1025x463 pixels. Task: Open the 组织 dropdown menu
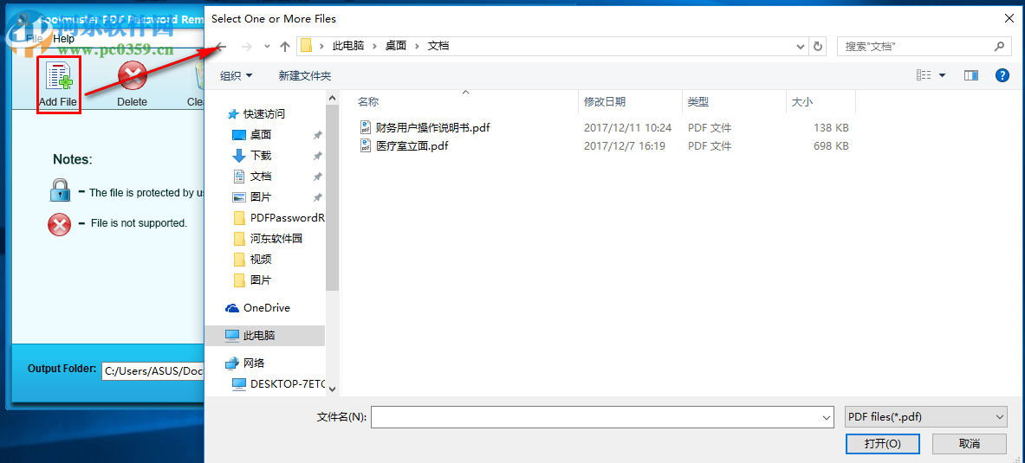(236, 76)
